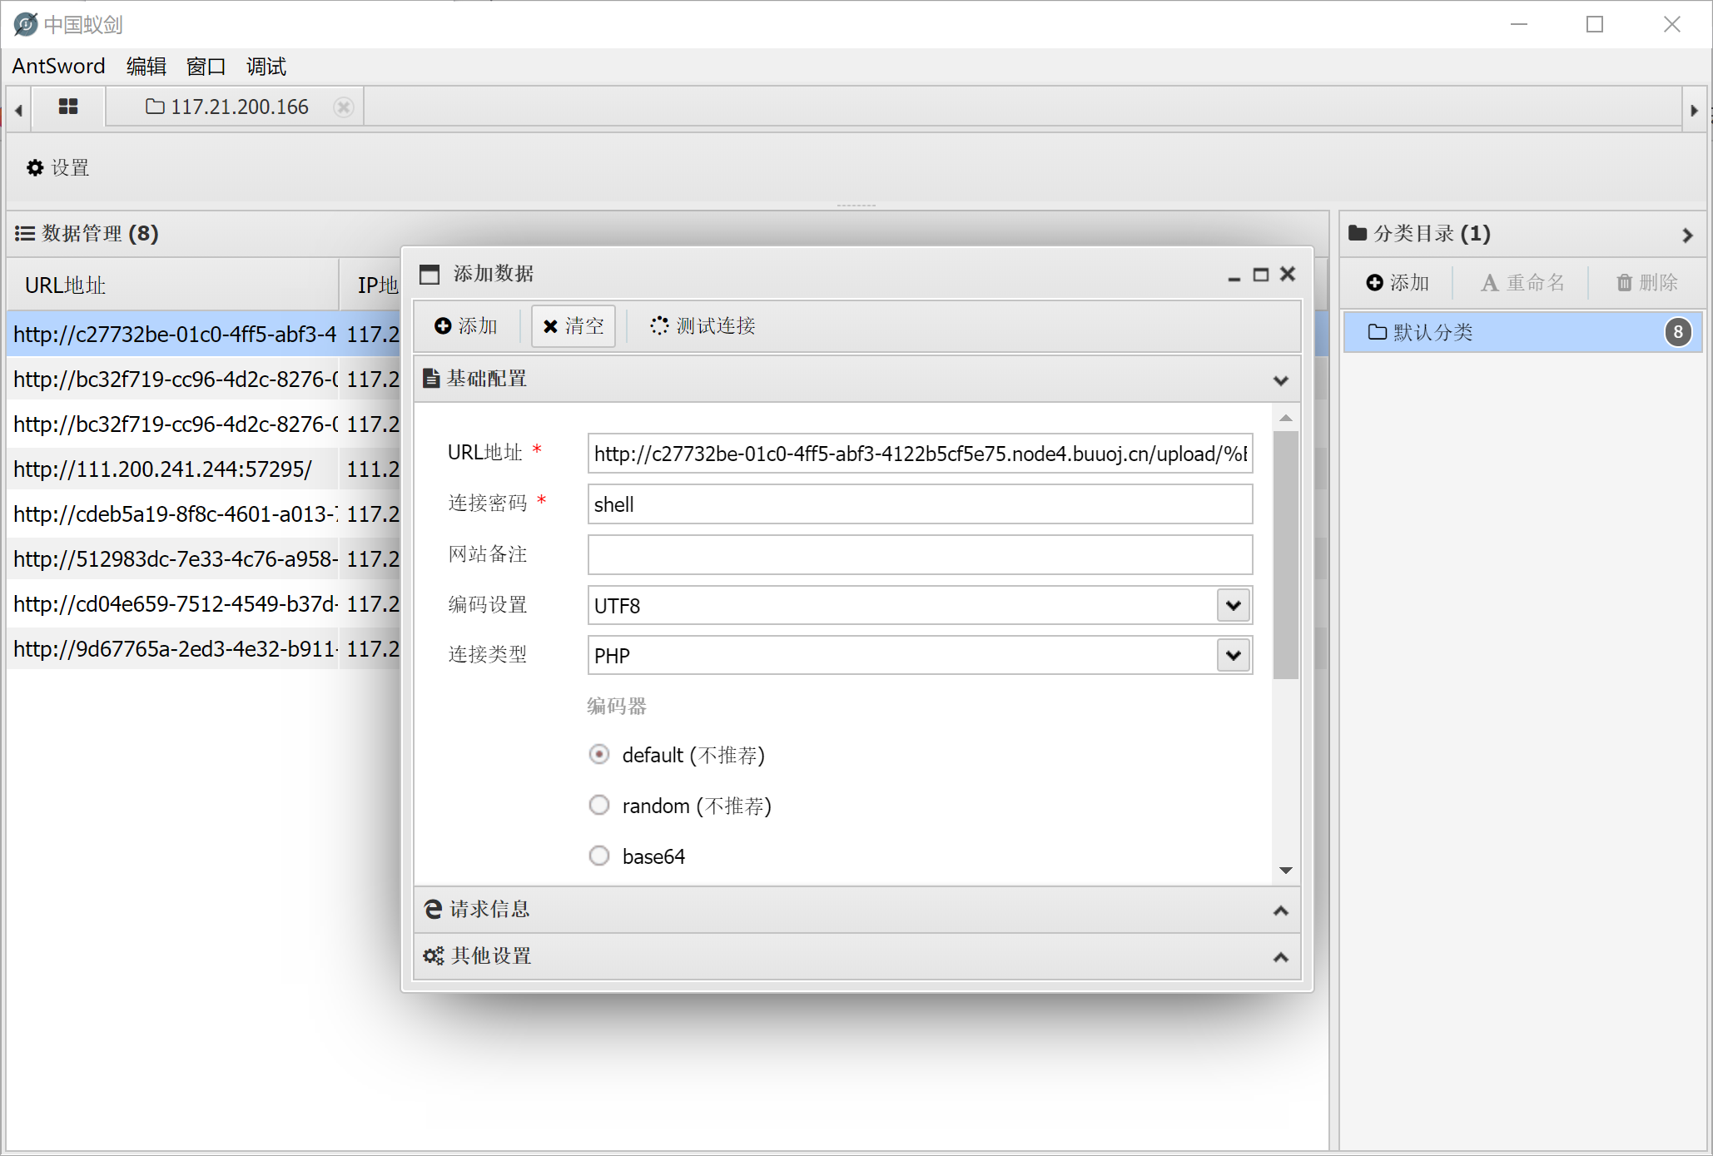Open the 编辑 menu
The height and width of the screenshot is (1156, 1713).
tap(146, 67)
